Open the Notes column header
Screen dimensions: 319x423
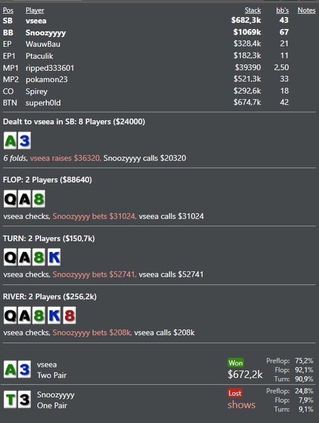(x=306, y=10)
